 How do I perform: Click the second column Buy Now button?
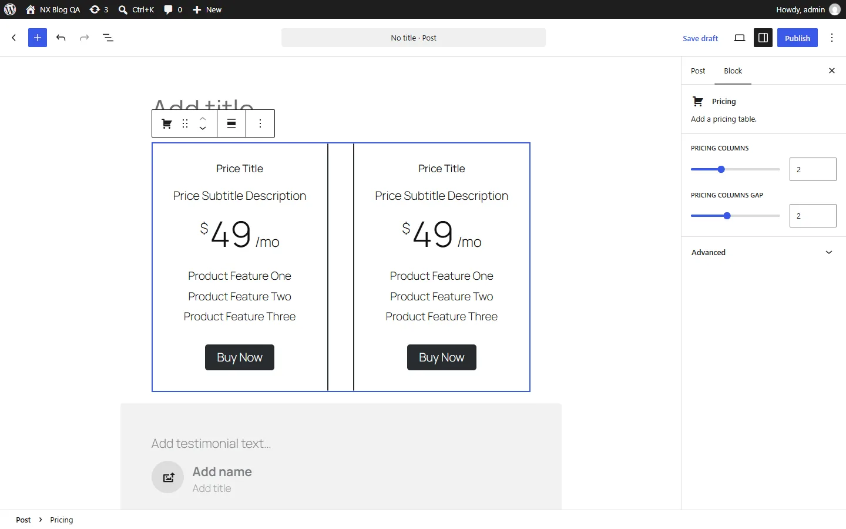tap(442, 357)
